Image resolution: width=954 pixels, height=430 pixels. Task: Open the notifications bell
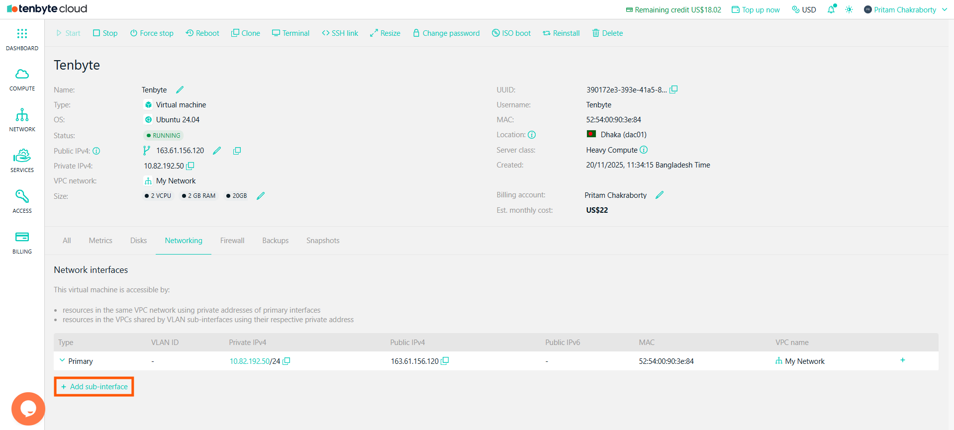pos(831,9)
